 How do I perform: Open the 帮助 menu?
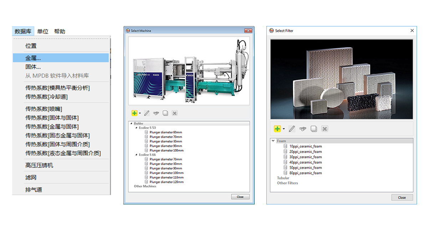[60, 31]
